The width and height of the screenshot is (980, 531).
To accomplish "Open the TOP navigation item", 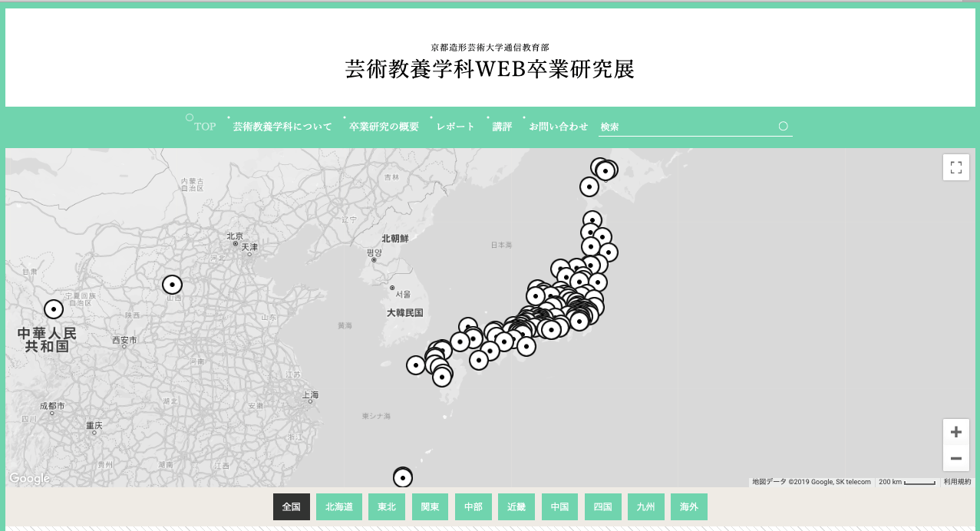I will [205, 127].
